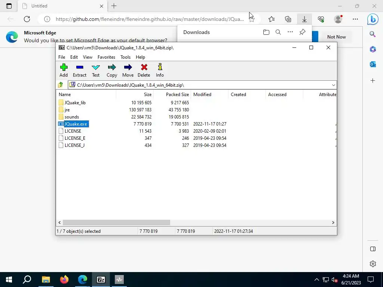View site information icon in address bar

(47, 19)
